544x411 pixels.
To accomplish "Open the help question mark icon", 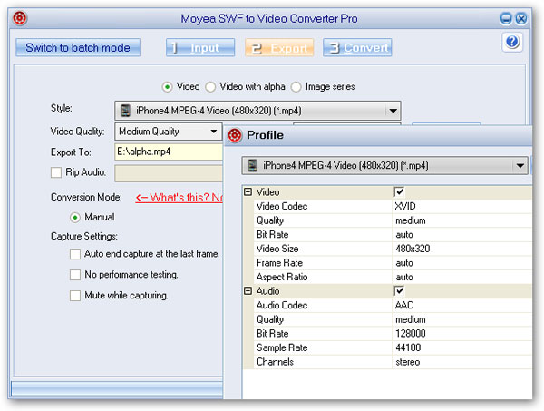I will (512, 42).
